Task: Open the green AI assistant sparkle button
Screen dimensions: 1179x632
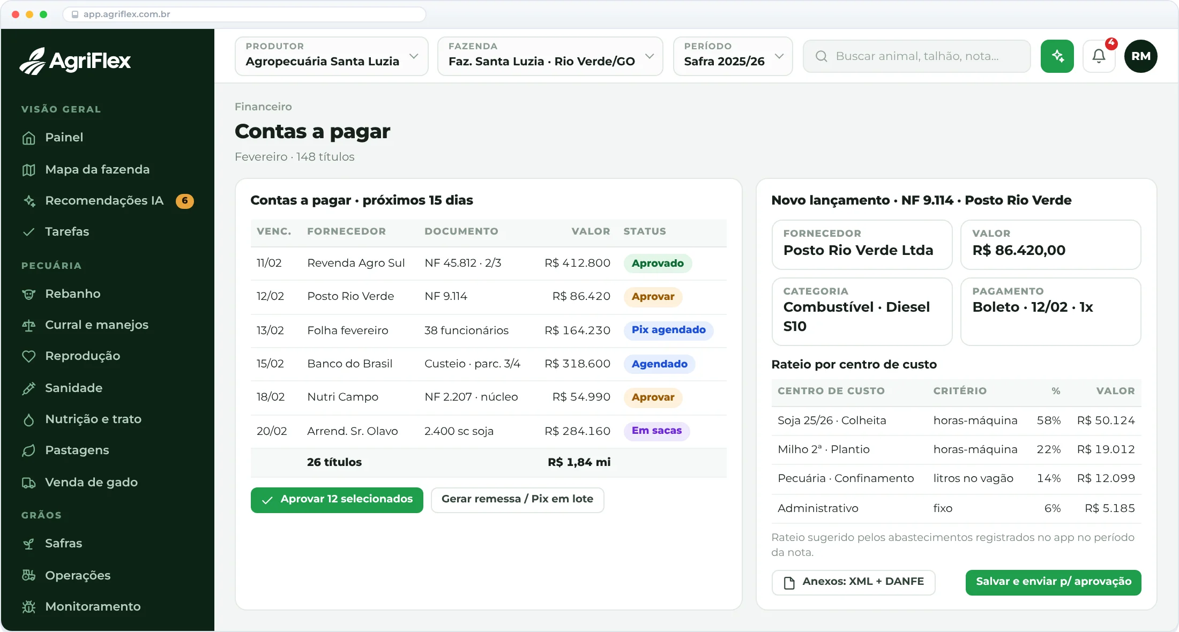Action: tap(1057, 56)
